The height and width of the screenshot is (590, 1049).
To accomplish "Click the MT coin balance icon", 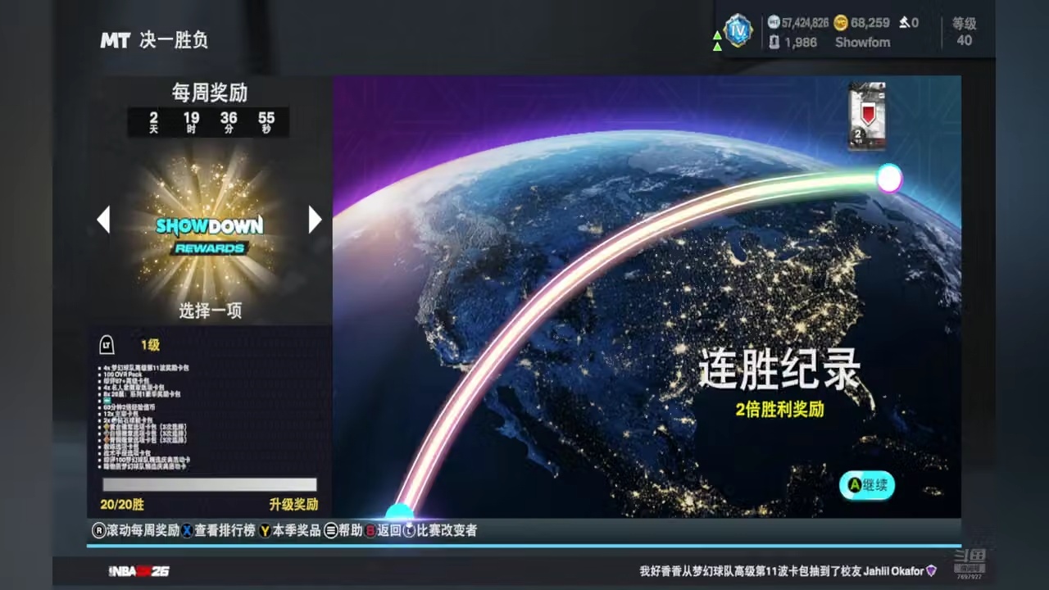I will click(x=774, y=23).
